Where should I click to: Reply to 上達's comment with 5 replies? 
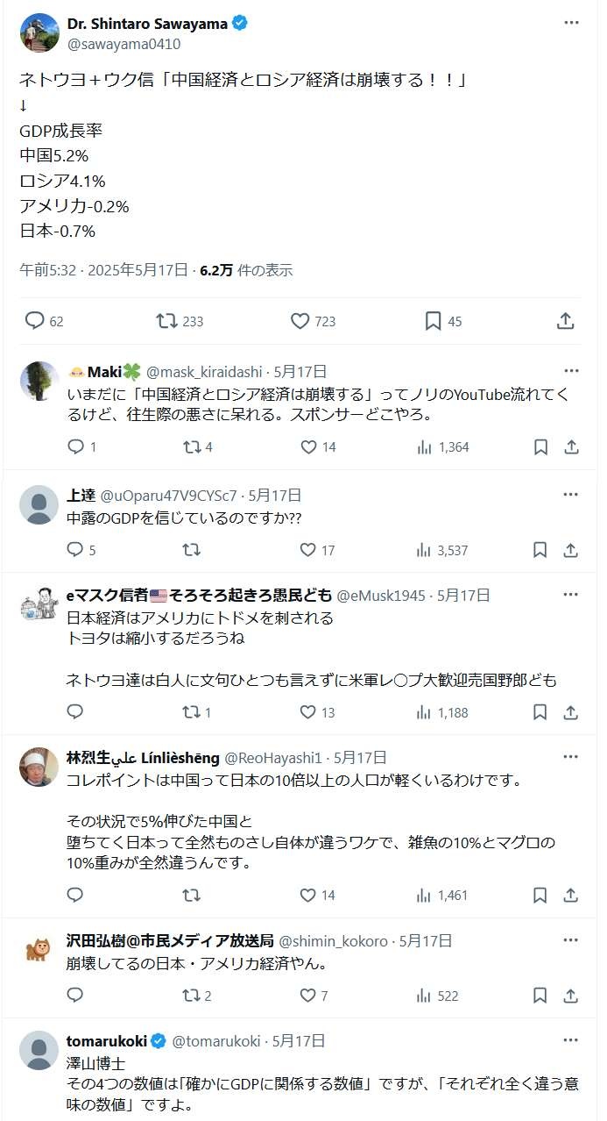coord(75,551)
